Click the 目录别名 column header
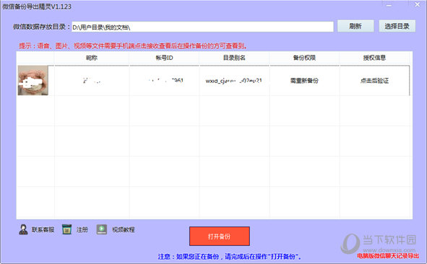Screen dimensions: 427x264 point(234,58)
